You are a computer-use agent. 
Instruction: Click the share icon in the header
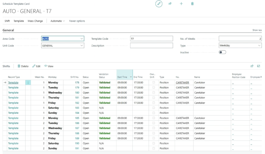click(170, 4)
